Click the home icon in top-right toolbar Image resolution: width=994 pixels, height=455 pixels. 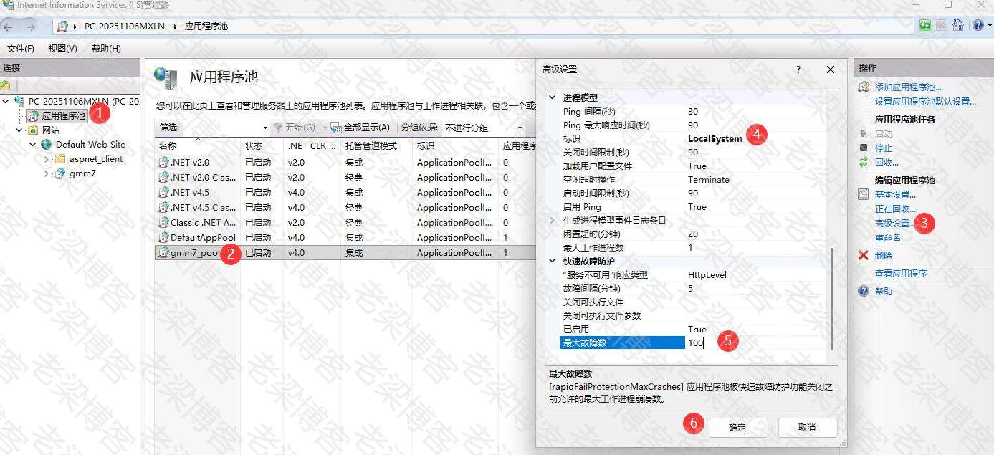tap(957, 25)
